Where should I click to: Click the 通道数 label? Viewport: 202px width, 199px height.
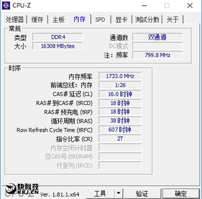(x=119, y=38)
